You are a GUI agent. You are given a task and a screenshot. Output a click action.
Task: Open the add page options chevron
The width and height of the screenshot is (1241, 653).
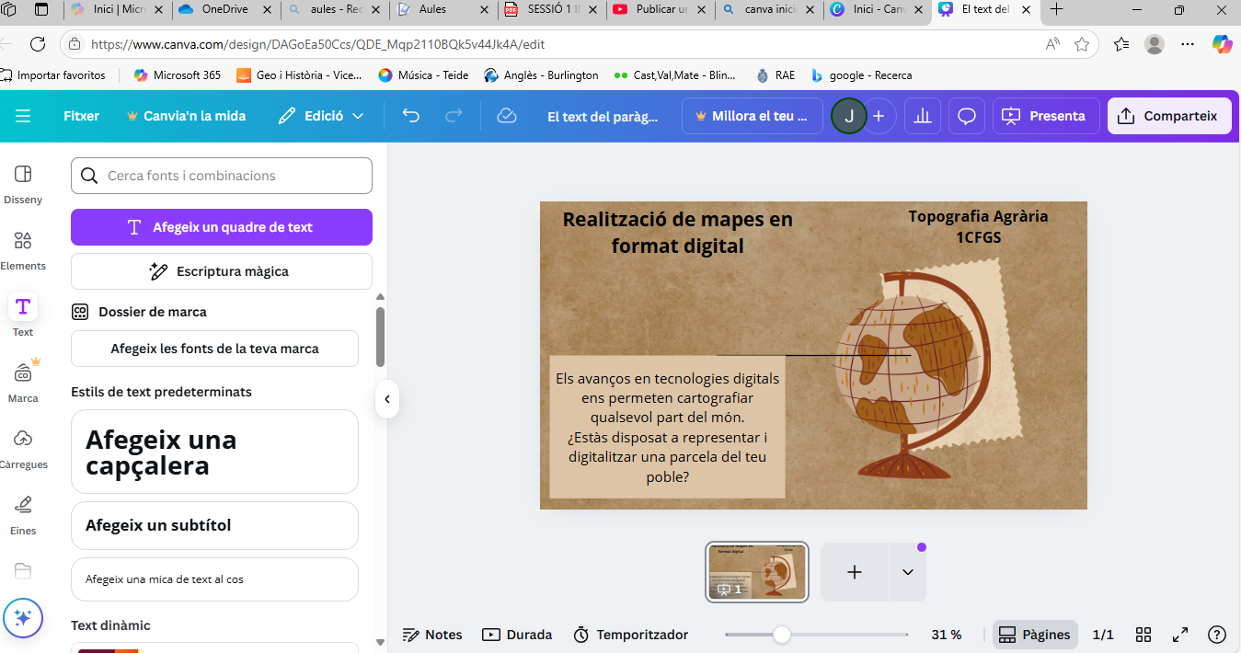pos(908,572)
